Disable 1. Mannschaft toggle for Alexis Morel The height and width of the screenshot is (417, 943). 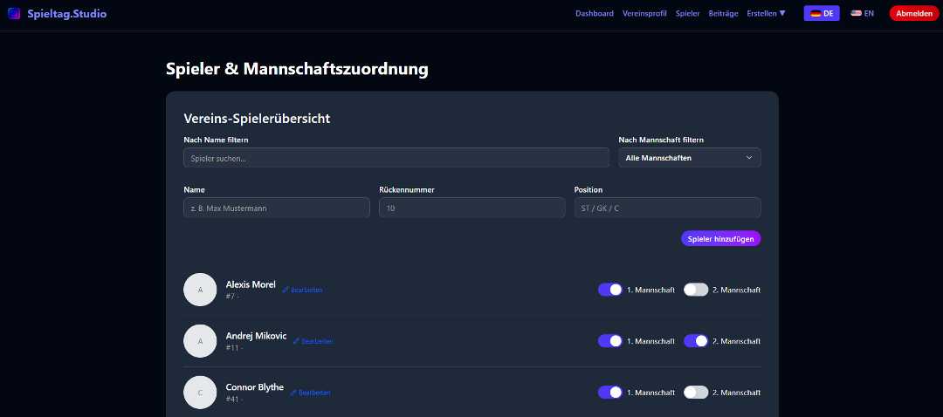(x=609, y=290)
